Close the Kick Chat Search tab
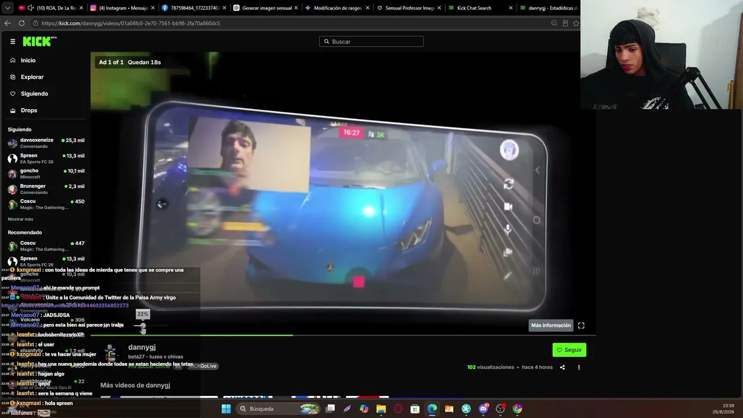Viewport: 743px width, 418px height. tap(511, 8)
